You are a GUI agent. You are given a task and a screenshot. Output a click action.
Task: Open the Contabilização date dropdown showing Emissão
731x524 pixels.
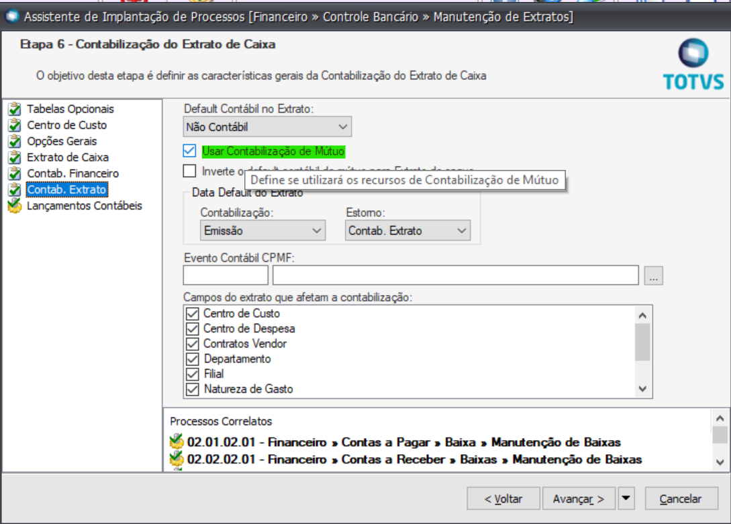click(x=262, y=230)
